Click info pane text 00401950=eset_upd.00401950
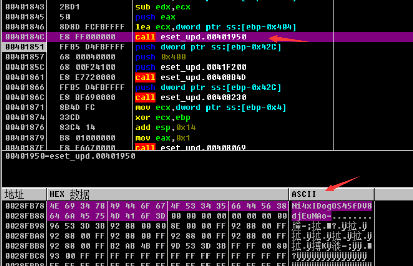This screenshot has width=413, height=266. click(x=71, y=156)
